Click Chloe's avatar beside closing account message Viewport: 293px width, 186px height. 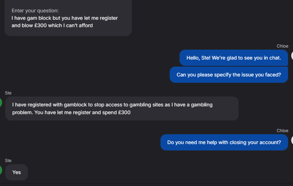click(292, 140)
